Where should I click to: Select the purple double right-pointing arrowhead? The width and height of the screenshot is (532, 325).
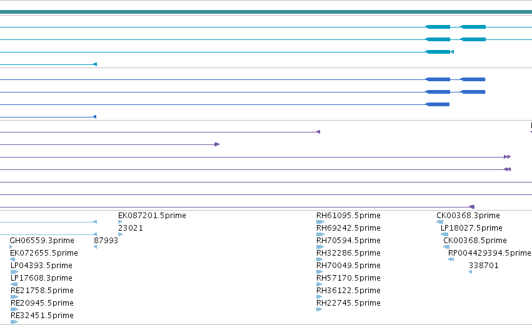coord(508,157)
